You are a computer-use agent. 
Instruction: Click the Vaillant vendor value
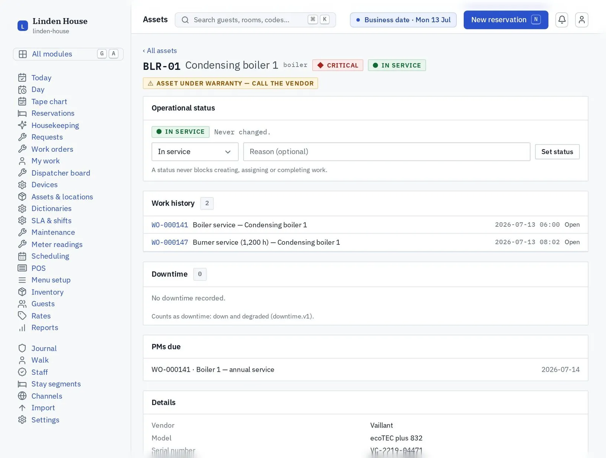381,425
